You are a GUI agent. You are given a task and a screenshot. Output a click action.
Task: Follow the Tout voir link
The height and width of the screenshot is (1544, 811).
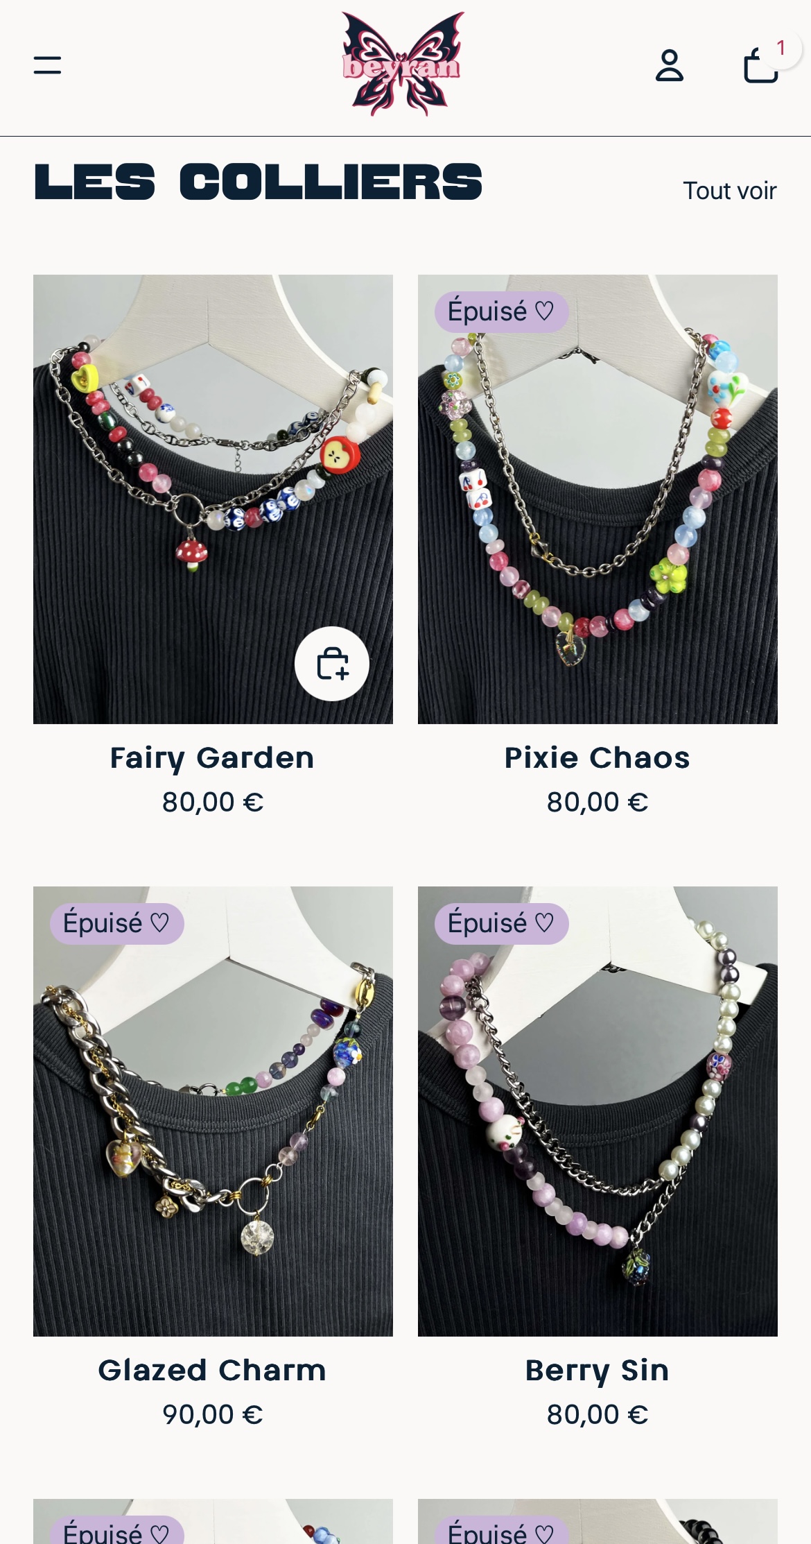(x=729, y=191)
